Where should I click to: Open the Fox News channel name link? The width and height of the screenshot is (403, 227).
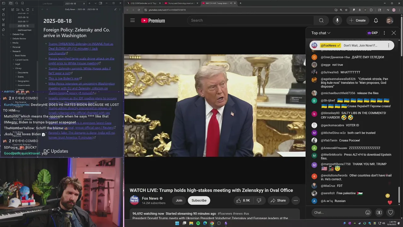click(150, 198)
